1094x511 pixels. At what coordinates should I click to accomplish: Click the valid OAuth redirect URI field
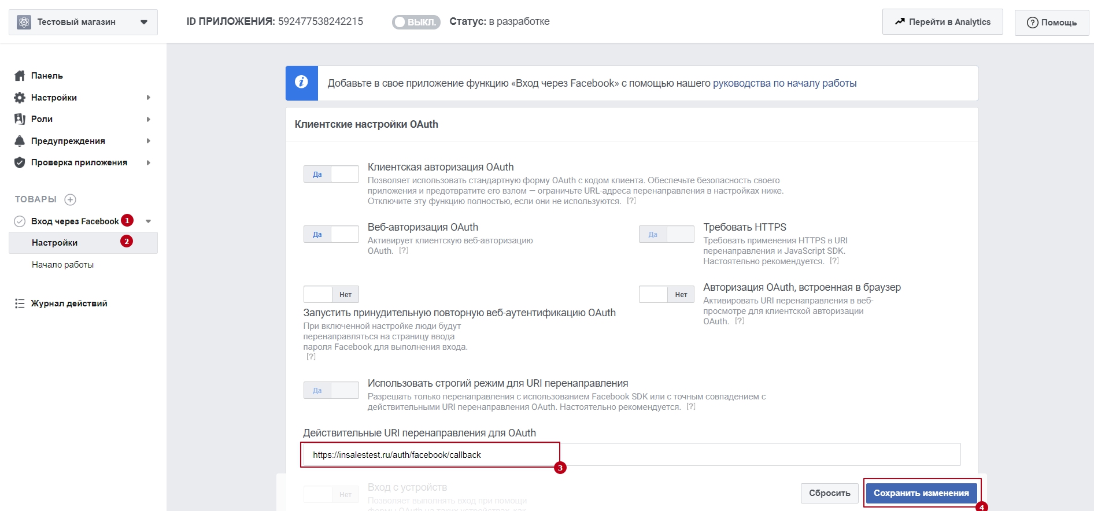click(632, 454)
